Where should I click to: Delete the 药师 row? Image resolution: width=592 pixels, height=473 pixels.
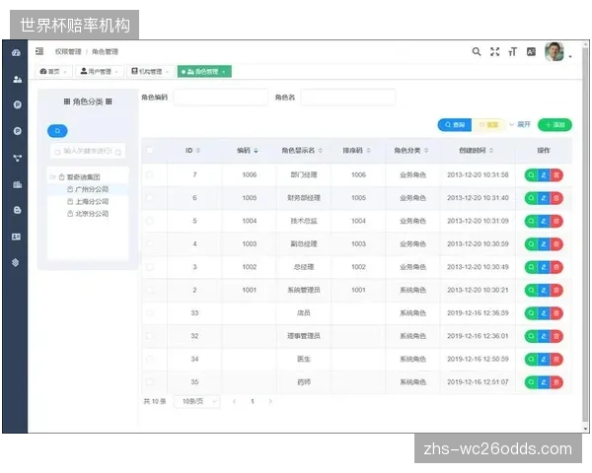[x=556, y=382]
